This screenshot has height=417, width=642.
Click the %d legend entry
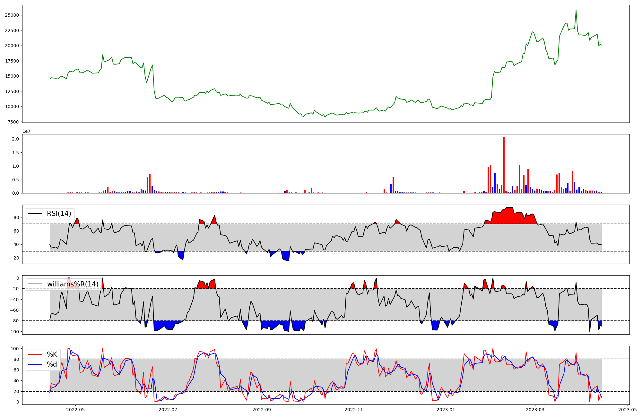(52, 364)
